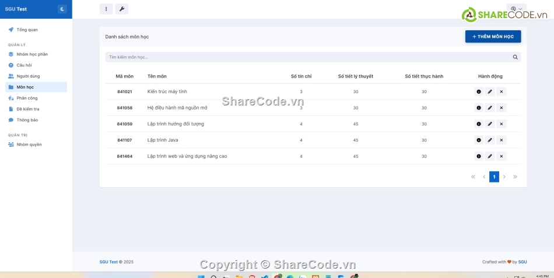View info for subject 841107

pyautogui.click(x=479, y=140)
